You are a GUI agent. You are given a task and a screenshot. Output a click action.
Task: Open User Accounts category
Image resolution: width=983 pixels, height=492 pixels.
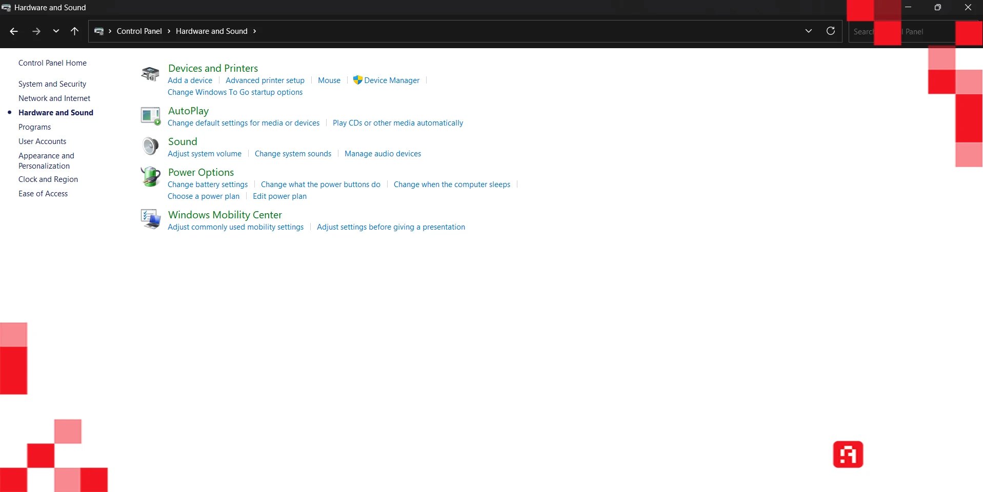pyautogui.click(x=42, y=141)
